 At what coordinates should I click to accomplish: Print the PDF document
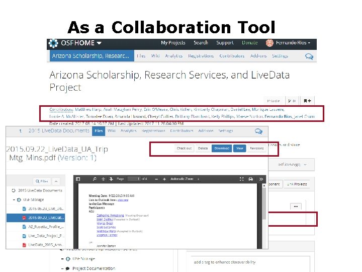coord(250,179)
